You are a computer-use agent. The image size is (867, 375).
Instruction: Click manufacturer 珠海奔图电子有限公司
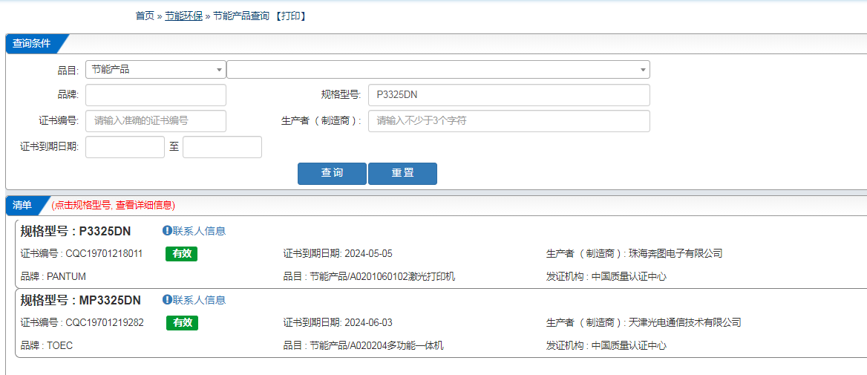[x=675, y=254]
